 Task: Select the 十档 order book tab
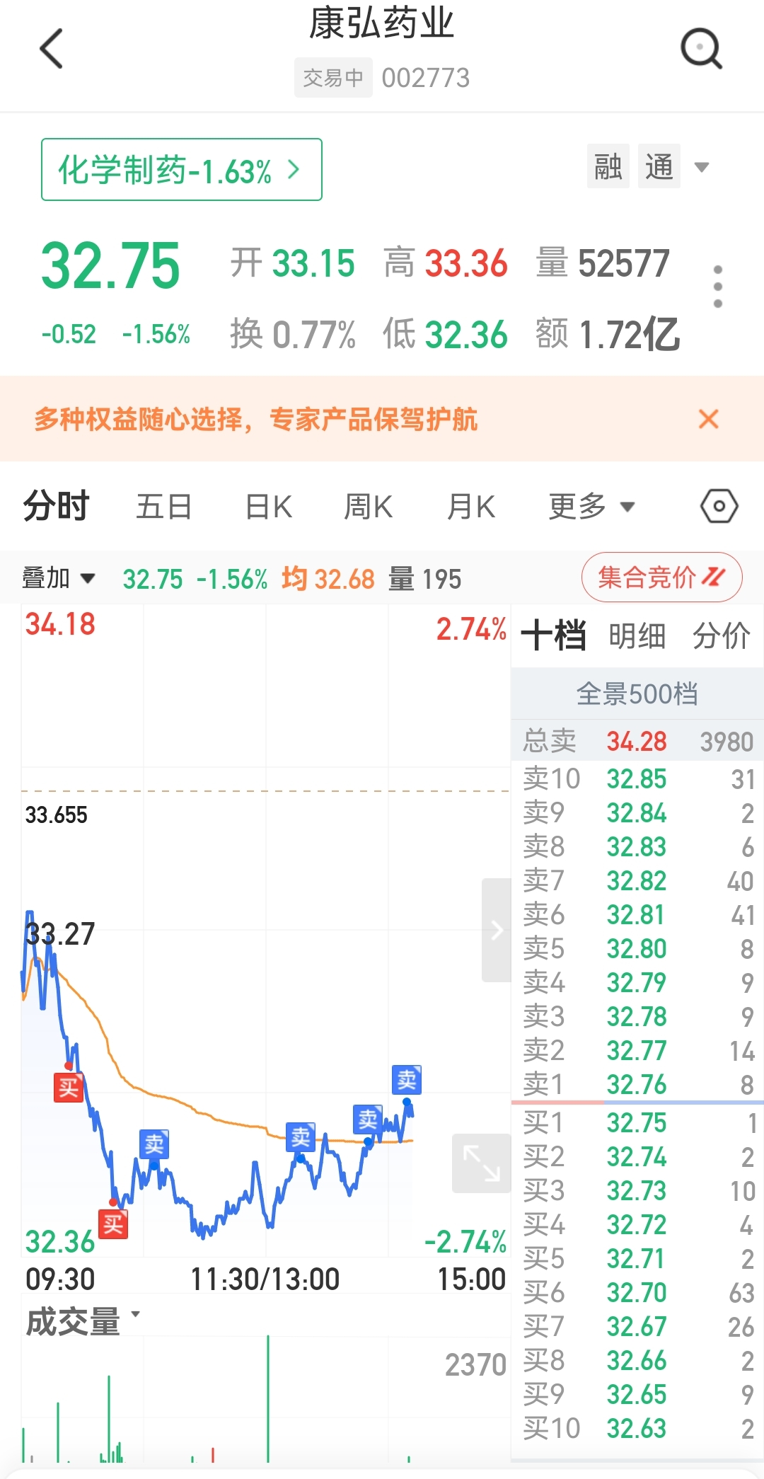click(553, 635)
